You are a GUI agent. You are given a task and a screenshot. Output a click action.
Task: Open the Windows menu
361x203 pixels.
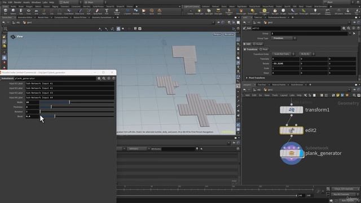point(36,2)
